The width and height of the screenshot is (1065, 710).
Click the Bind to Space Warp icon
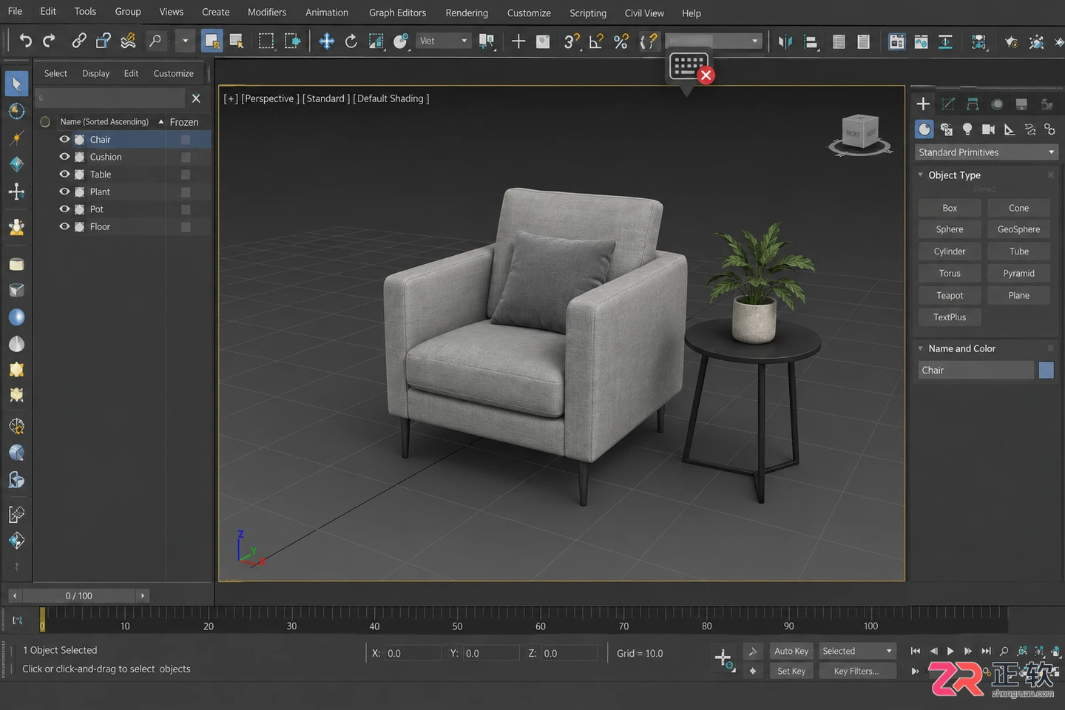(x=128, y=41)
